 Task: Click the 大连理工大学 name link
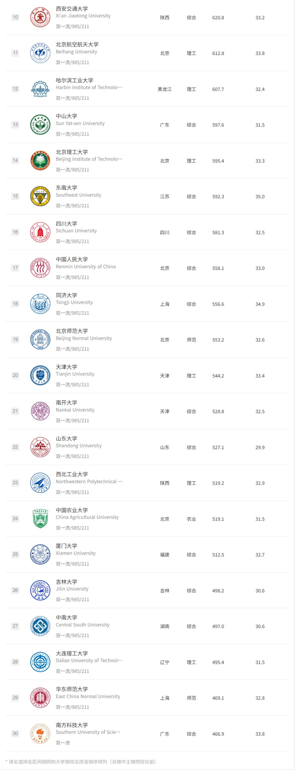(72, 653)
